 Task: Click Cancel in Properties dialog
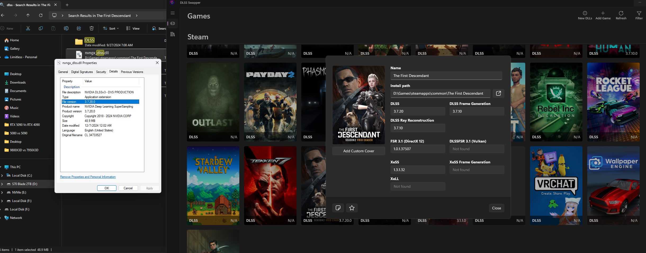click(x=128, y=188)
